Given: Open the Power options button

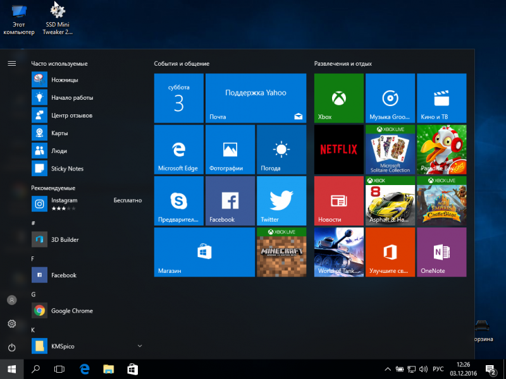Looking at the screenshot, I should point(11,347).
